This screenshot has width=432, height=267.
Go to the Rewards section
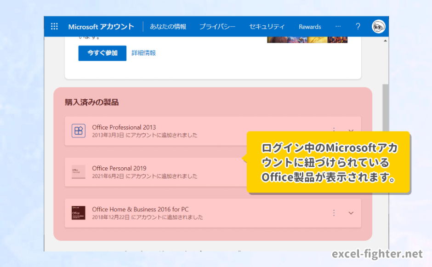point(310,26)
